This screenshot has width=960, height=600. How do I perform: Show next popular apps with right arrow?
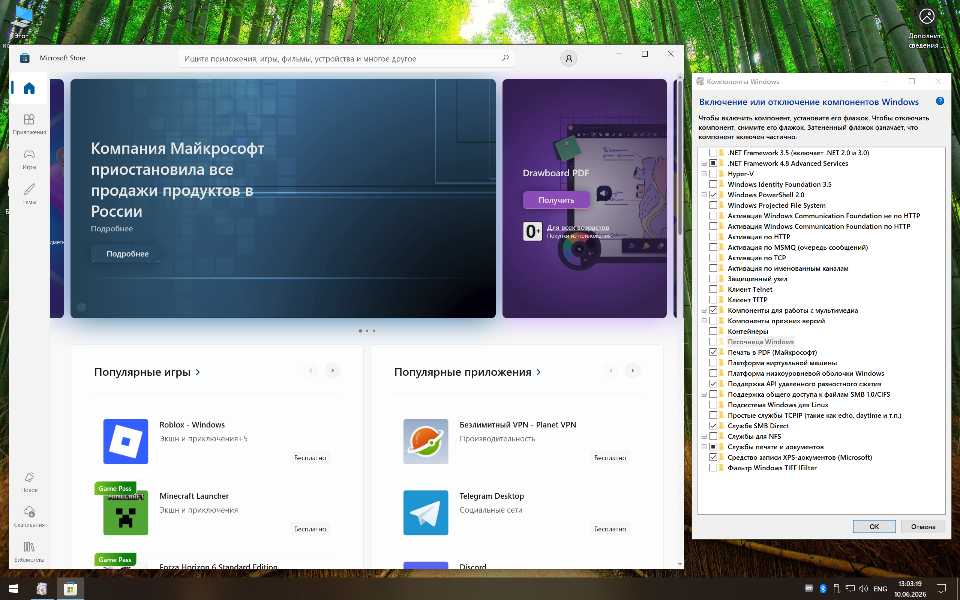pos(632,370)
